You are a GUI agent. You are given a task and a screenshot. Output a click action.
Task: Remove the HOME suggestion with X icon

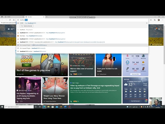147,23
